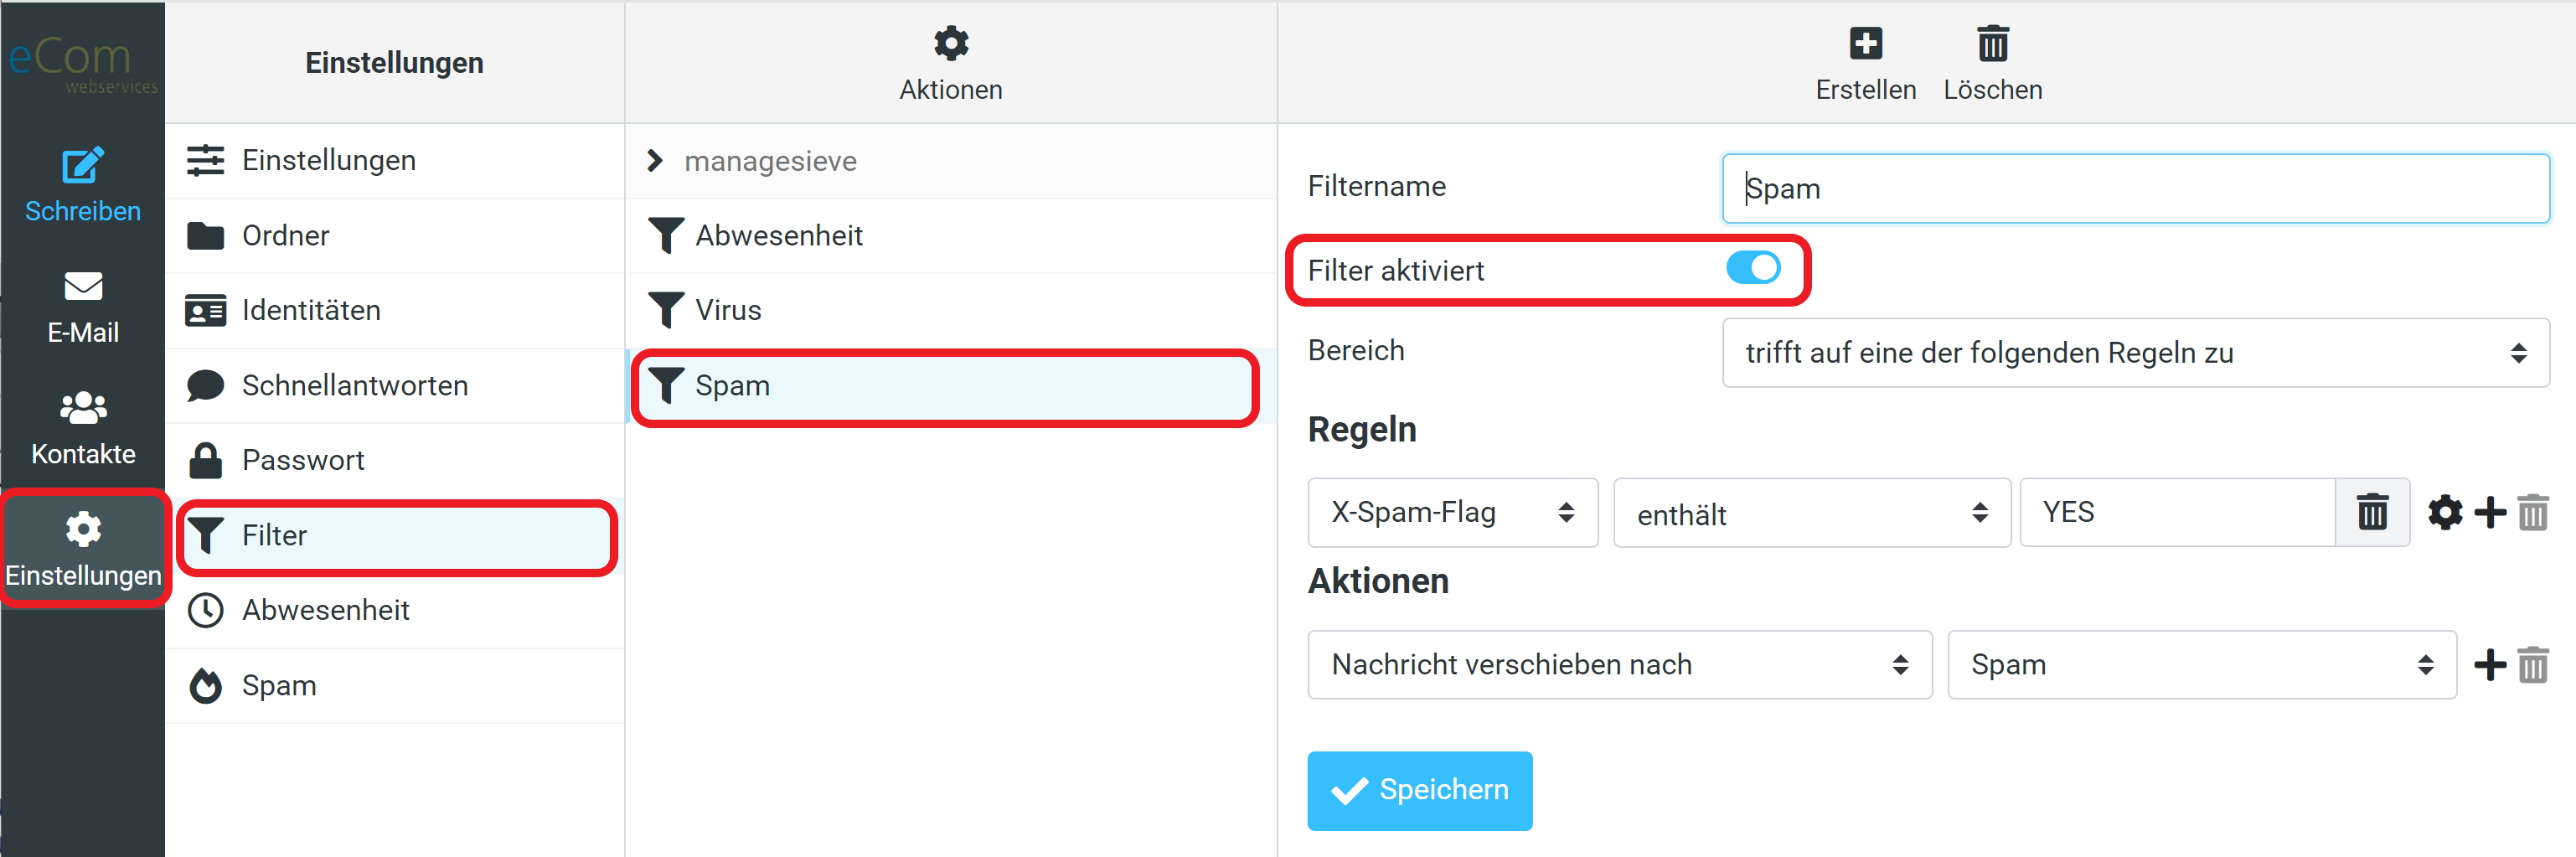Toggle the Filter aktiviert switch
The height and width of the screenshot is (857, 2576).
coord(1754,268)
